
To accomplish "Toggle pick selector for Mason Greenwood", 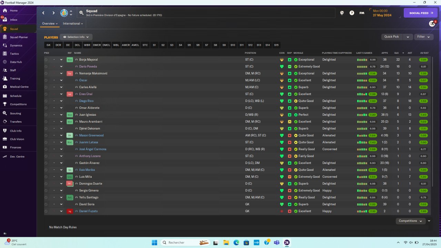I will tap(46, 135).
